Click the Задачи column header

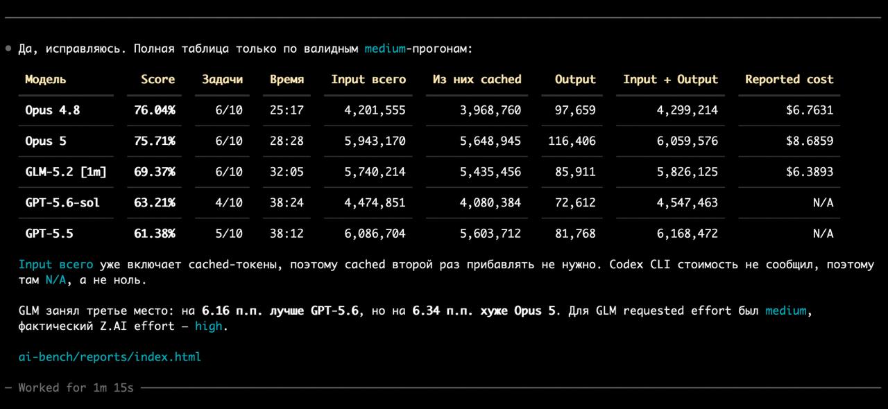[223, 79]
